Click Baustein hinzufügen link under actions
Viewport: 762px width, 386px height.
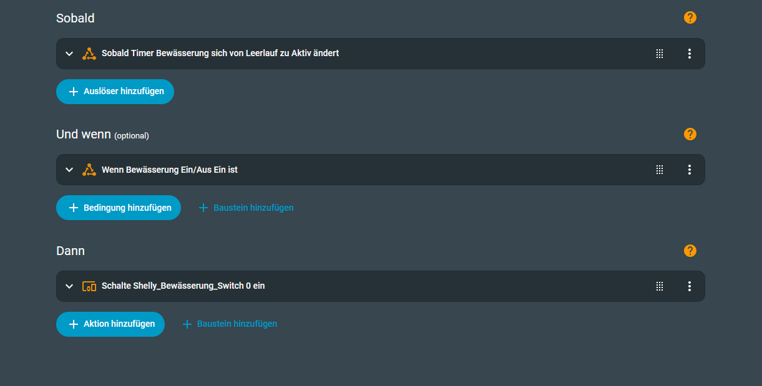click(230, 324)
